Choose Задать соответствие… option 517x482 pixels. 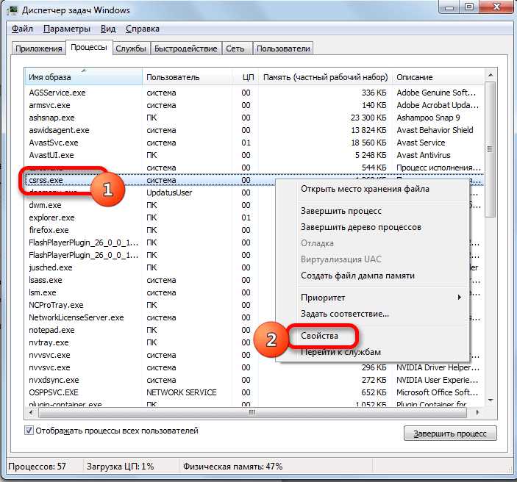click(x=345, y=314)
